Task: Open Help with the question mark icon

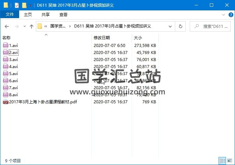Action: coord(231,15)
